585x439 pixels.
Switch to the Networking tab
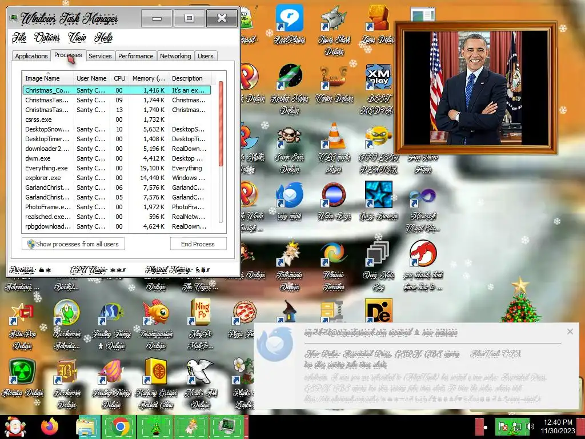pos(175,56)
